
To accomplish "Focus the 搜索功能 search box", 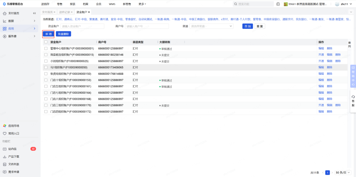I will pyautogui.click(x=253, y=4).
